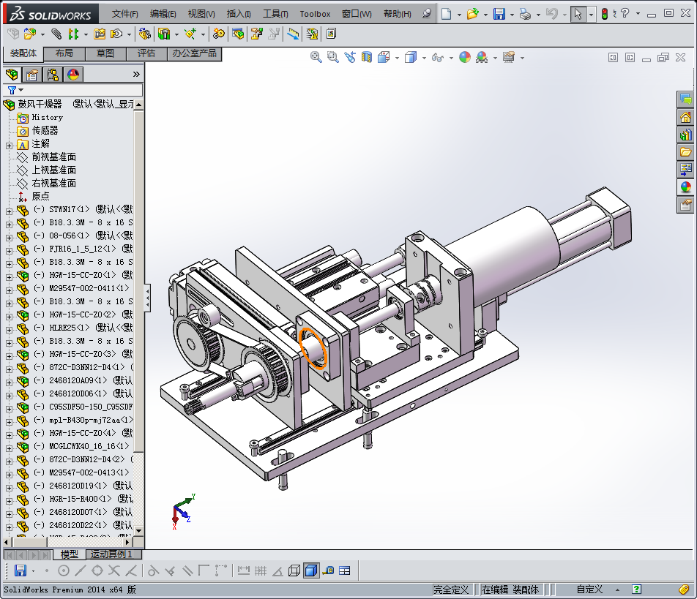
Task: Open the ConfigurationManager tab icon
Action: (53, 74)
